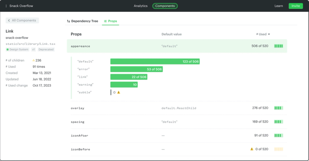The height and width of the screenshot is (161, 309).
Task: Click the "default" bar 123 of 506
Action: click(155, 61)
